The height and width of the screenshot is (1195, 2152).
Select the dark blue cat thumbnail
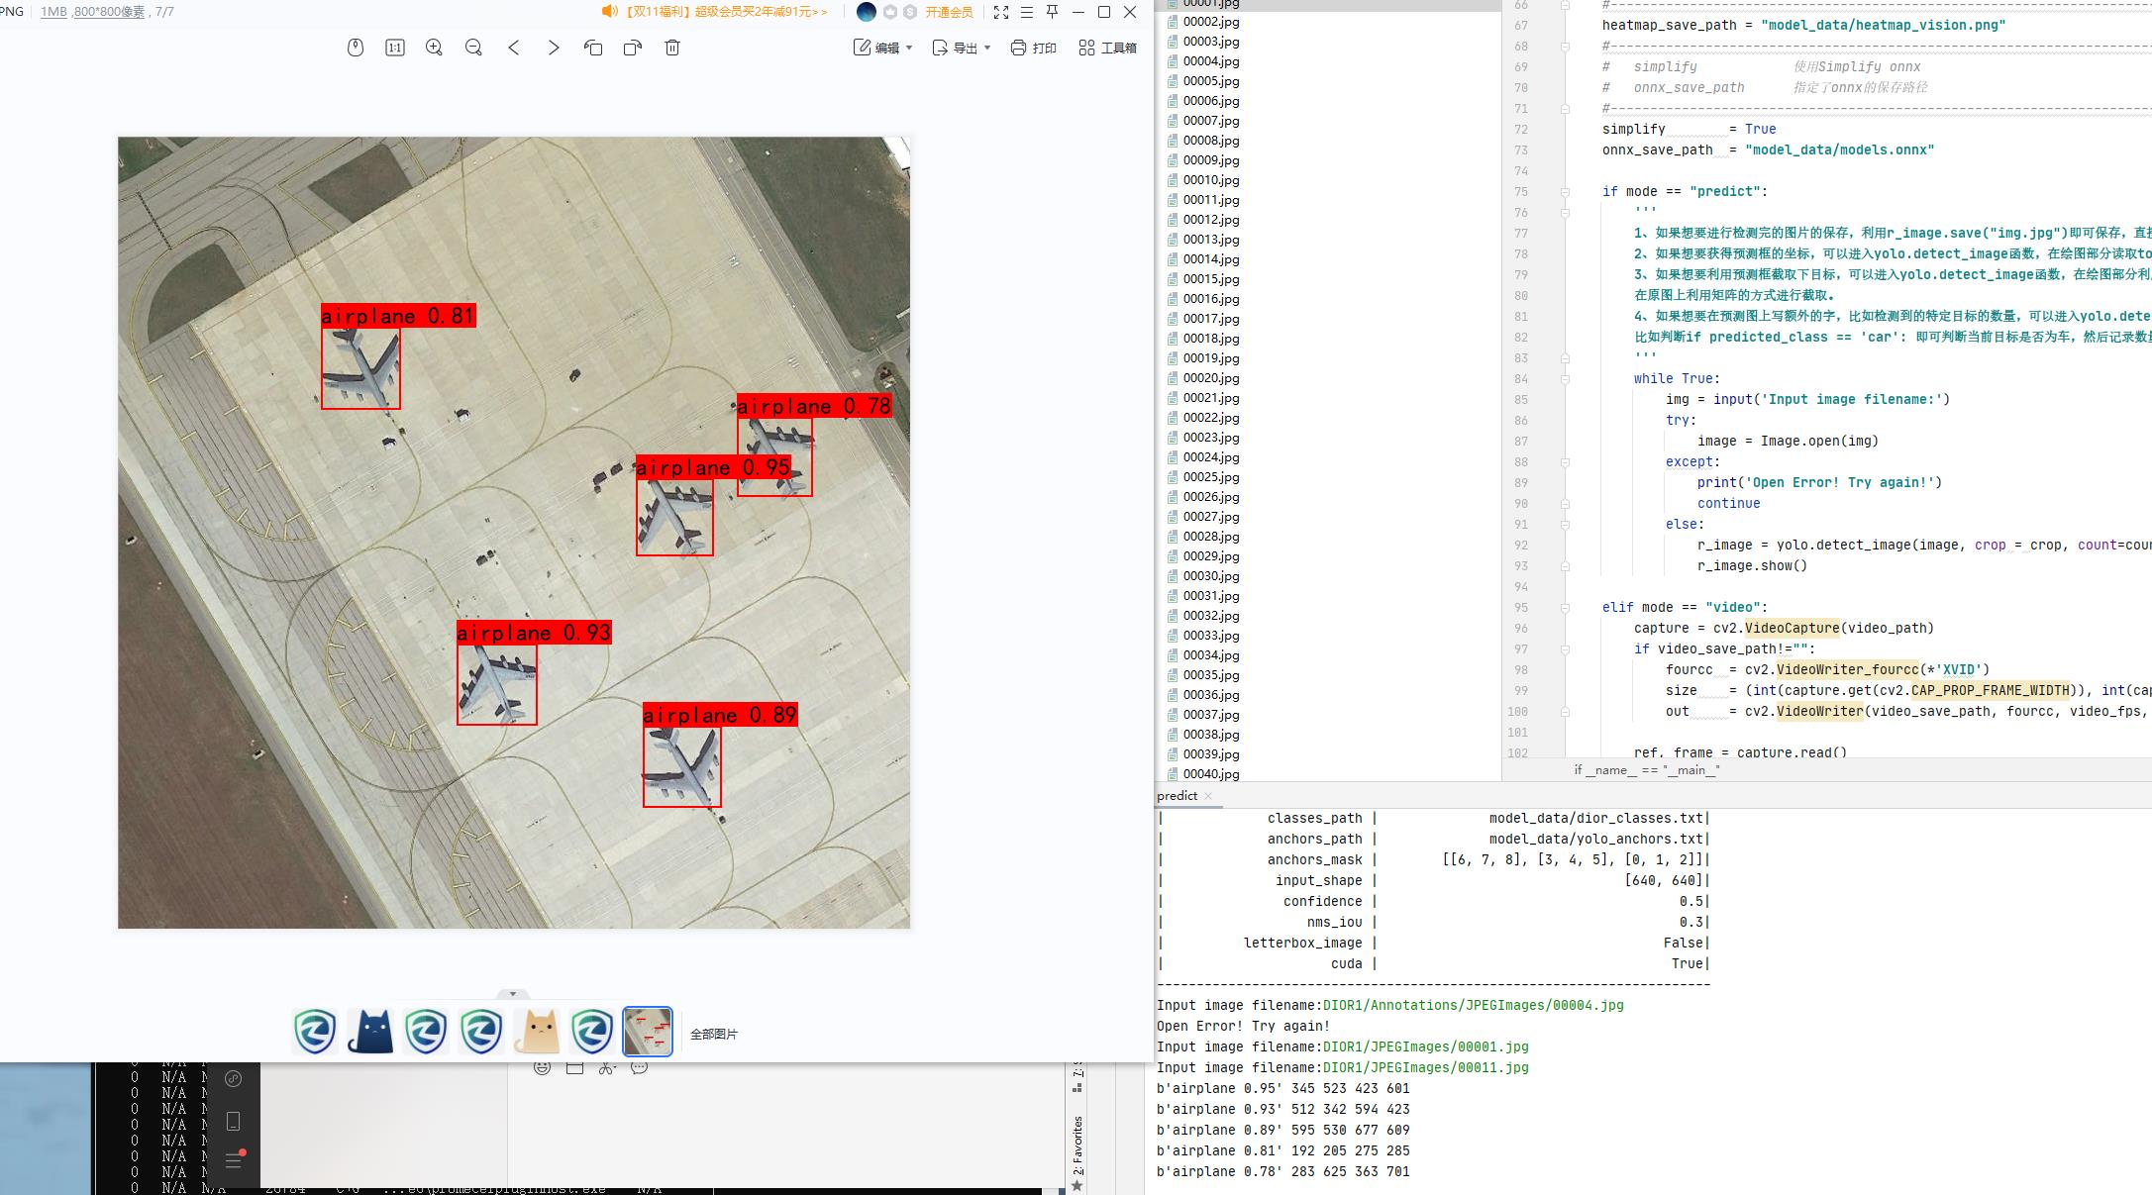point(370,1032)
